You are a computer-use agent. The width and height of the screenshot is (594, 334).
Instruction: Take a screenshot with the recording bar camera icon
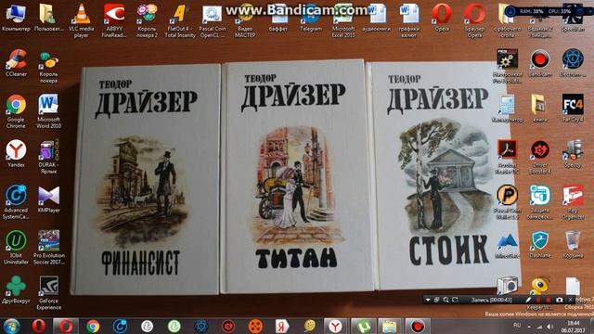[559, 300]
